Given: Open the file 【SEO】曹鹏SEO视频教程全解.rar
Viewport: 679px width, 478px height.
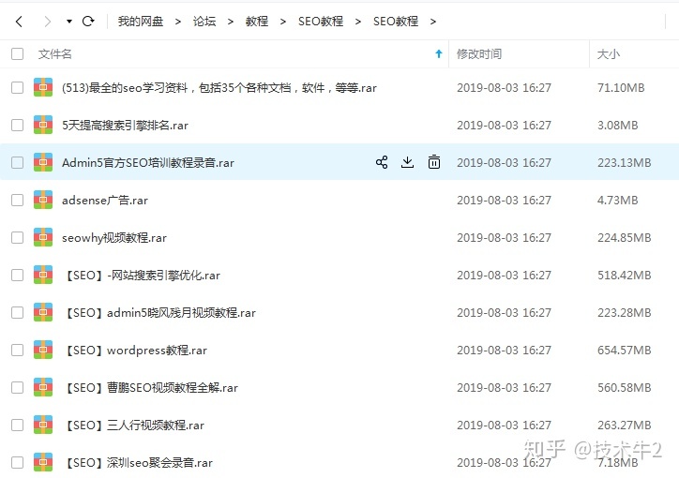Looking at the screenshot, I should click(150, 387).
